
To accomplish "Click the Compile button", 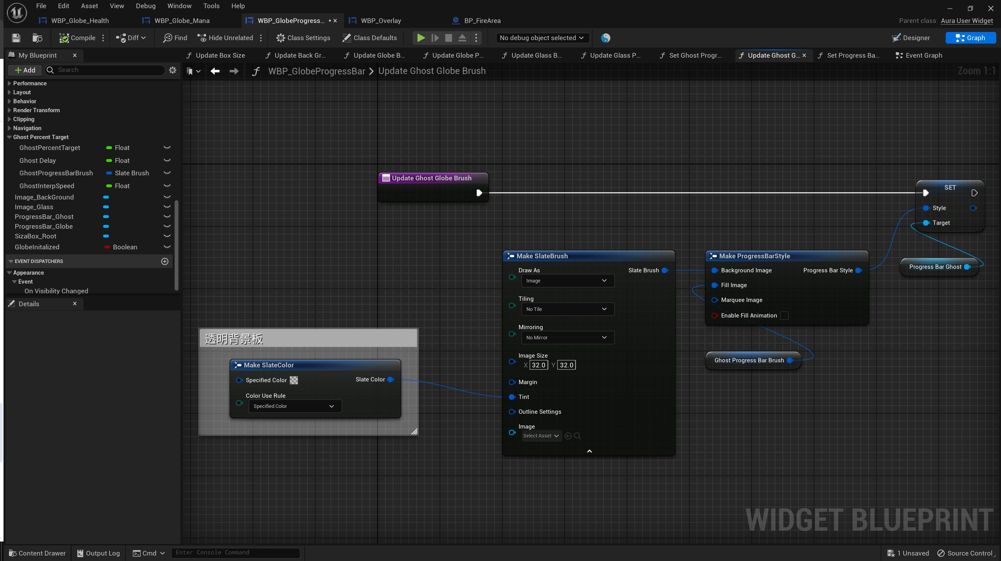I will tap(77, 38).
